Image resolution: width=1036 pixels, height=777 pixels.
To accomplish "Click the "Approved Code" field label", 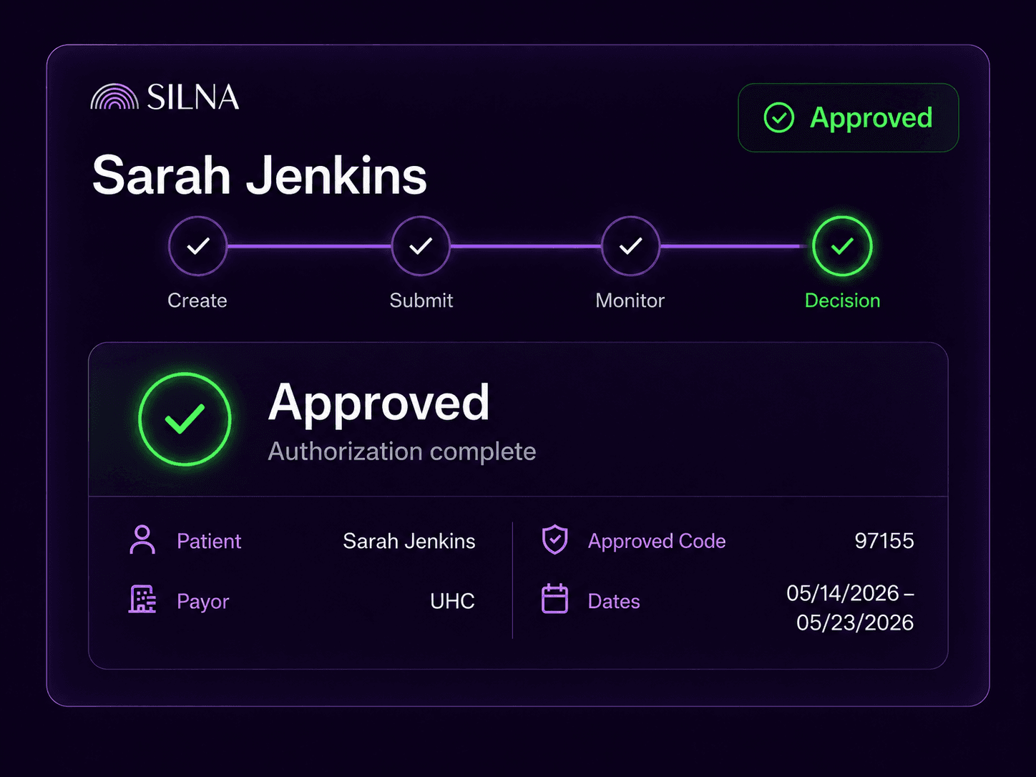I will point(657,542).
